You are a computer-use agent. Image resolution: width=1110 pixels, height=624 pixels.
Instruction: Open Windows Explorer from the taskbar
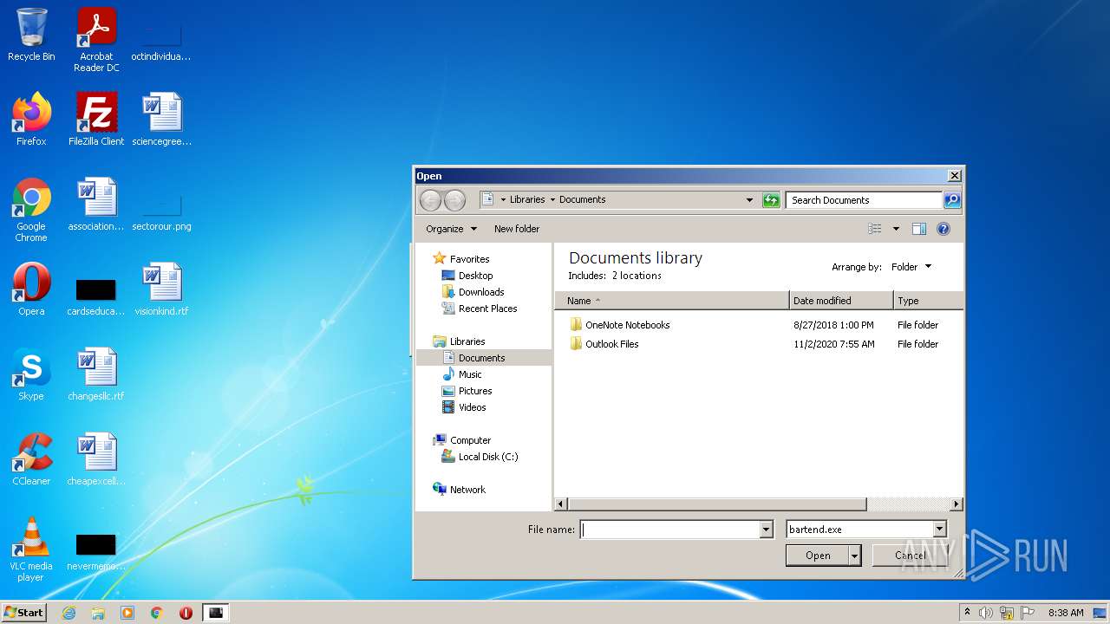point(98,613)
